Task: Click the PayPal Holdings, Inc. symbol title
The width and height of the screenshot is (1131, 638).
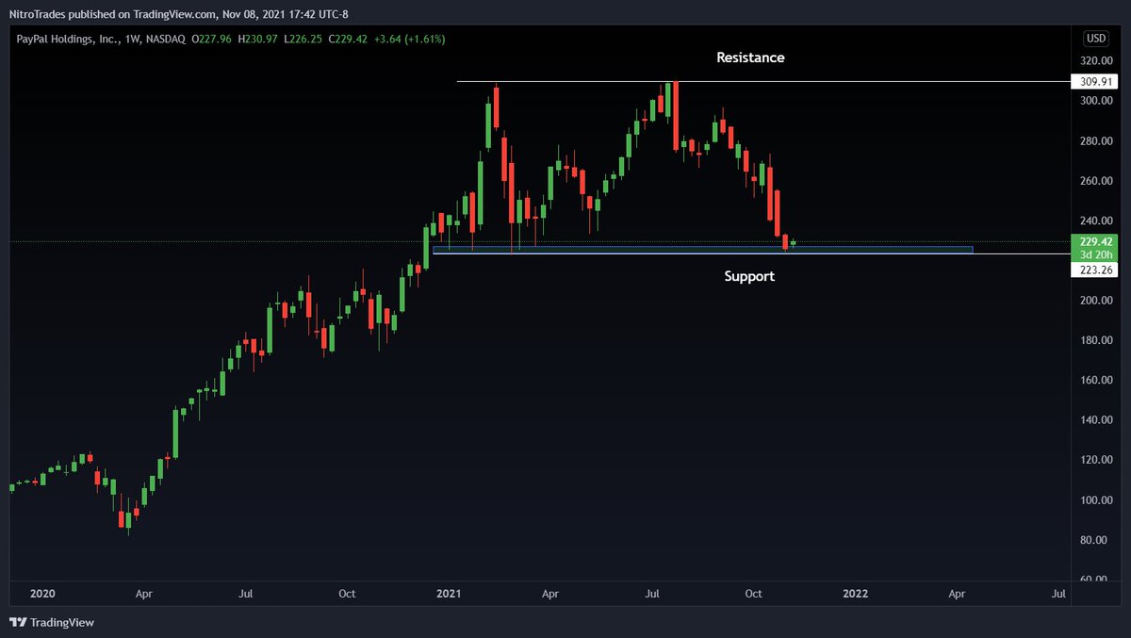Action: click(68, 39)
